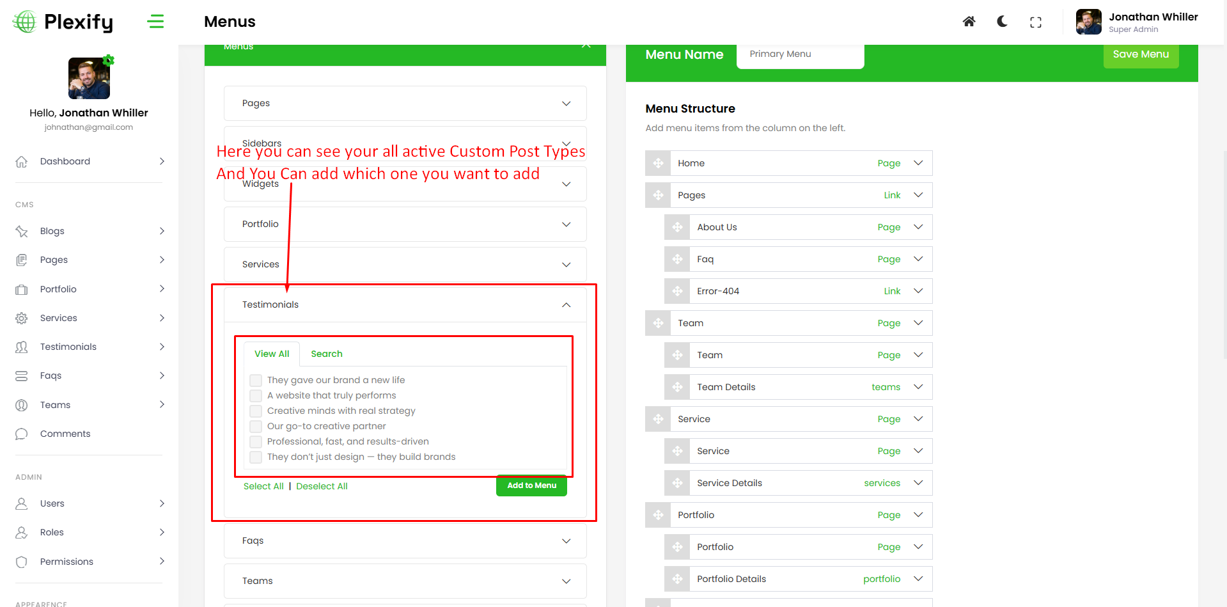Open Blogs in the sidebar menu

[x=52, y=231]
